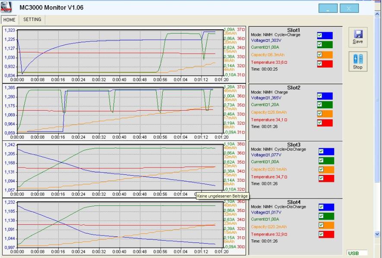Viewport: 382px width, 258px height.
Task: Disable Slot2 Temperature red checkbox
Action: pyautogui.click(x=320, y=123)
